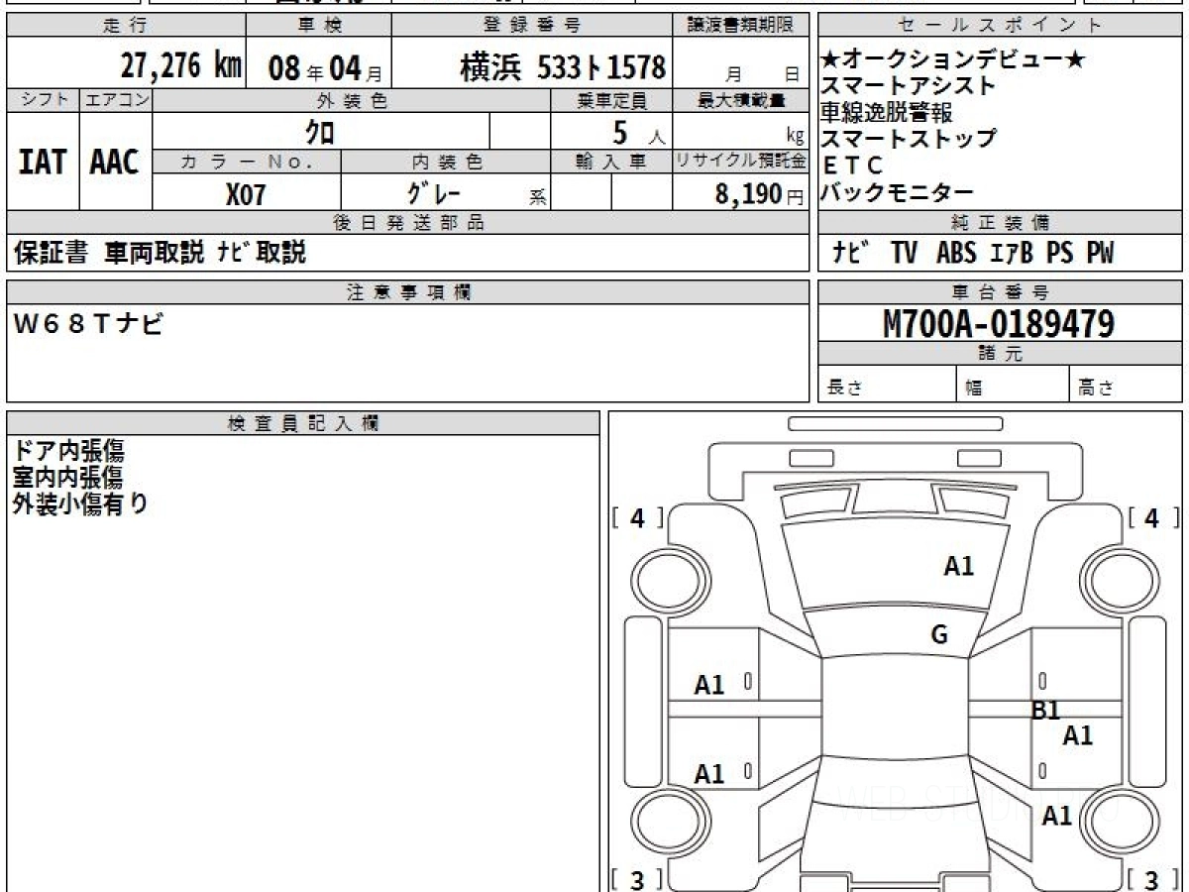Select the スマートアシスト line
This screenshot has width=1189, height=892.
coord(909,86)
